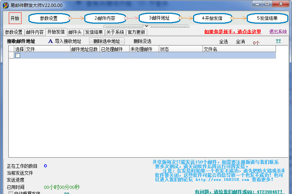Click 导入接收地址 to import addresses
The width and height of the screenshot is (292, 194).
pos(68,41)
